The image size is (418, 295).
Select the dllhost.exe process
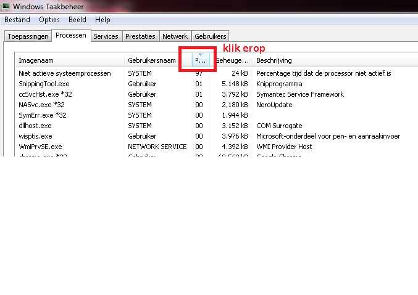pyautogui.click(x=217, y=126)
